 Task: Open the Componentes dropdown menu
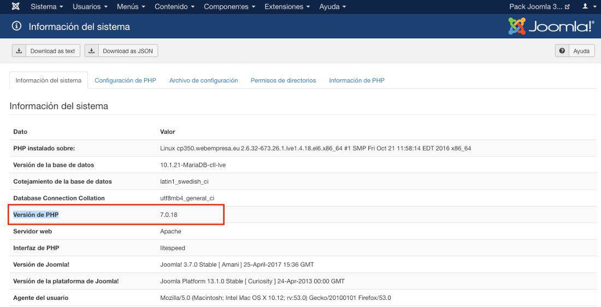click(229, 7)
